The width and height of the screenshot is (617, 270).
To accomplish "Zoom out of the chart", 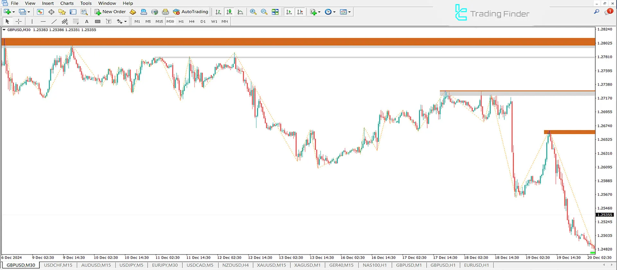I will pos(264,12).
